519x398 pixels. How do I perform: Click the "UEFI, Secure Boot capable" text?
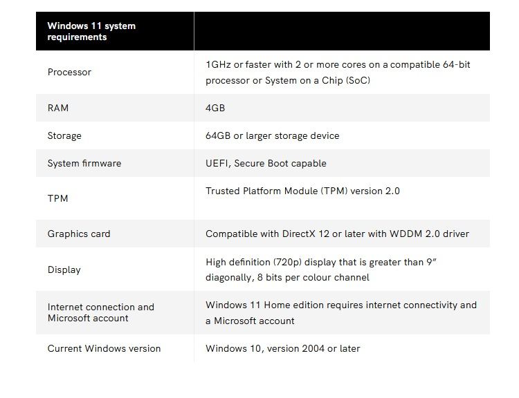pyautogui.click(x=266, y=163)
